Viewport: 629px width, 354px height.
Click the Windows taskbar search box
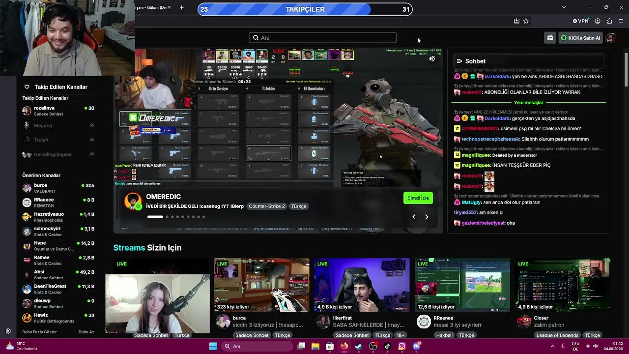pyautogui.click(x=256, y=346)
